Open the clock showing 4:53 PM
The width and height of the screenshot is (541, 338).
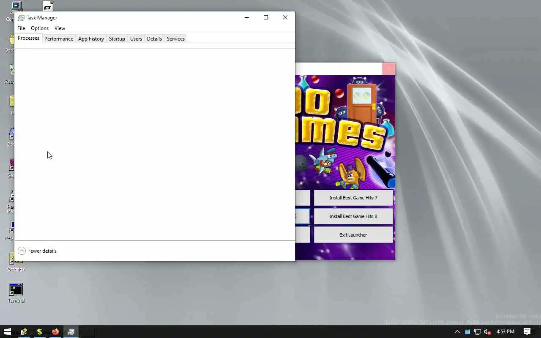505,332
